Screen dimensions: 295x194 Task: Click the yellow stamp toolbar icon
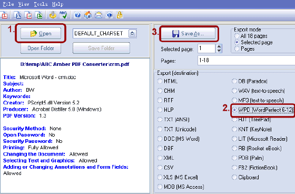click(x=53, y=15)
